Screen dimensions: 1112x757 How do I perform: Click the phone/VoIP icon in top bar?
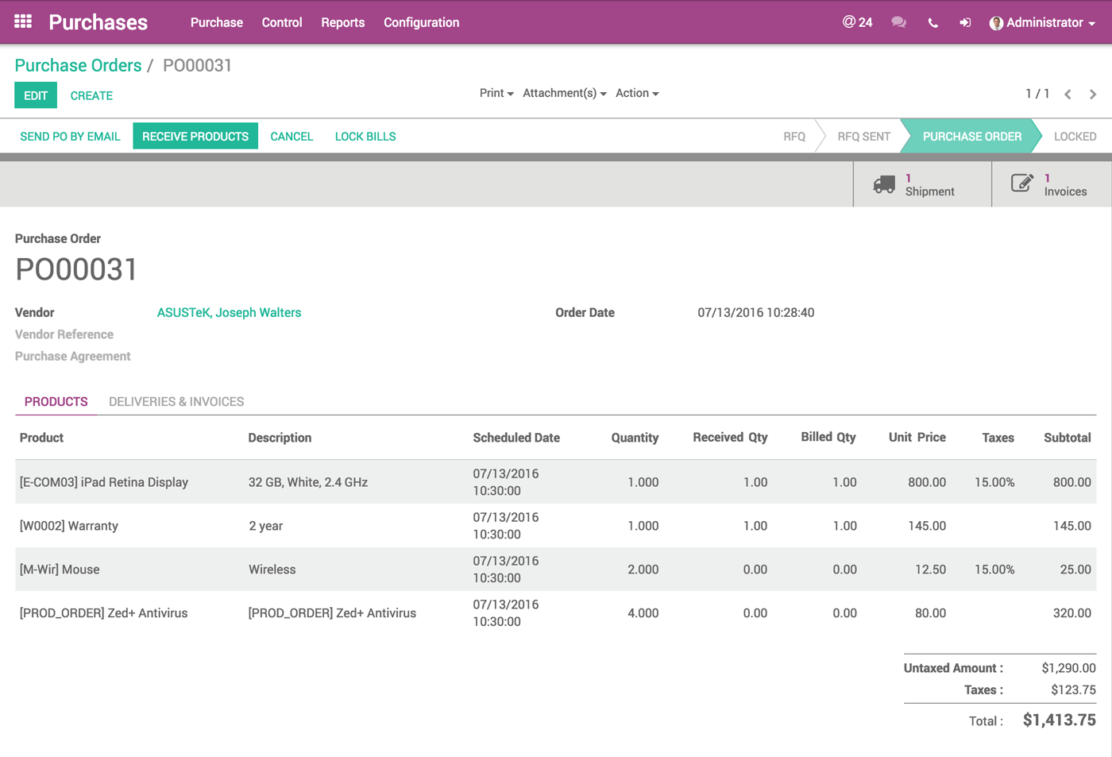click(x=932, y=21)
